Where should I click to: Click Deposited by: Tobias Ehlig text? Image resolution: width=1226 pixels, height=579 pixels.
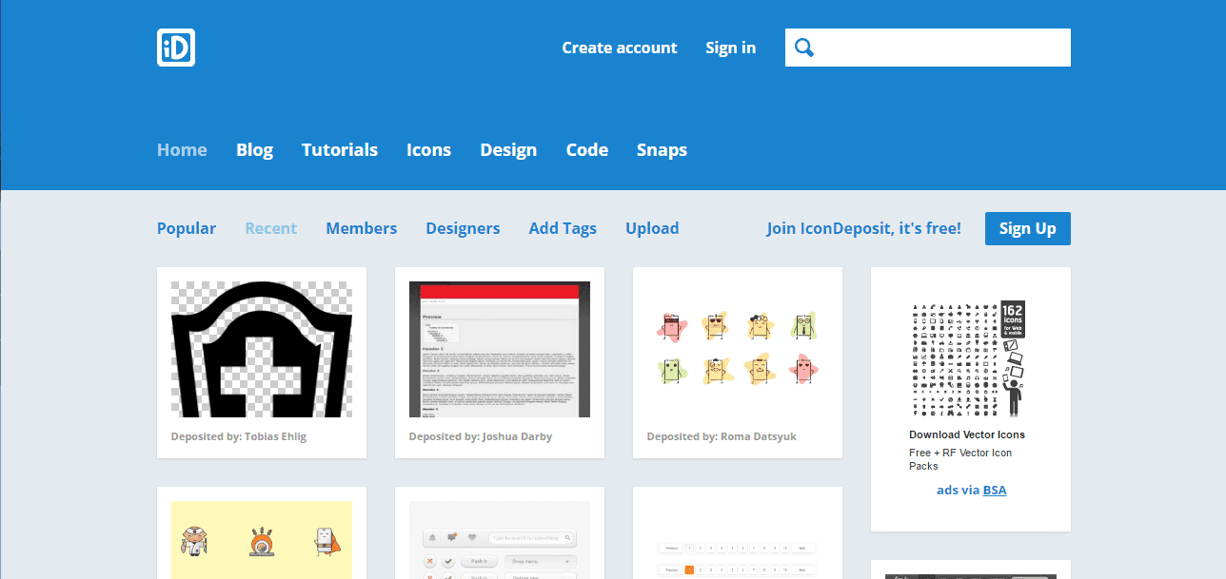pos(239,436)
